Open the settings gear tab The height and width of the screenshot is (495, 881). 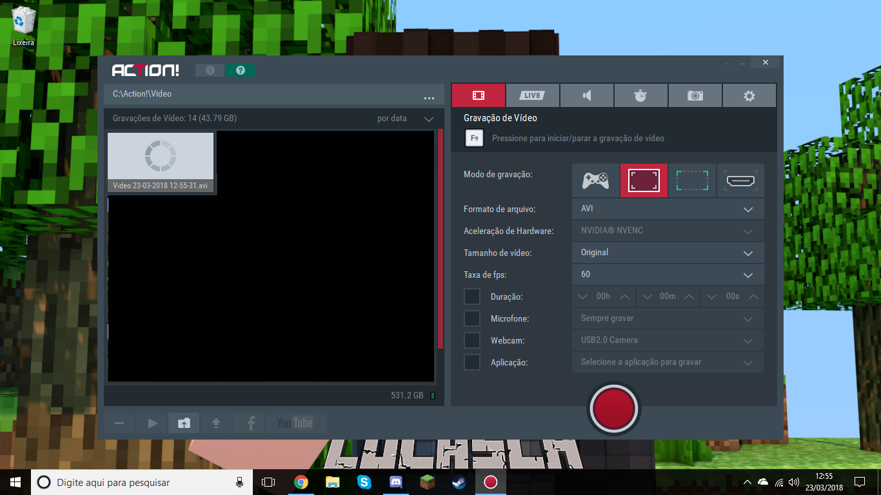point(749,95)
